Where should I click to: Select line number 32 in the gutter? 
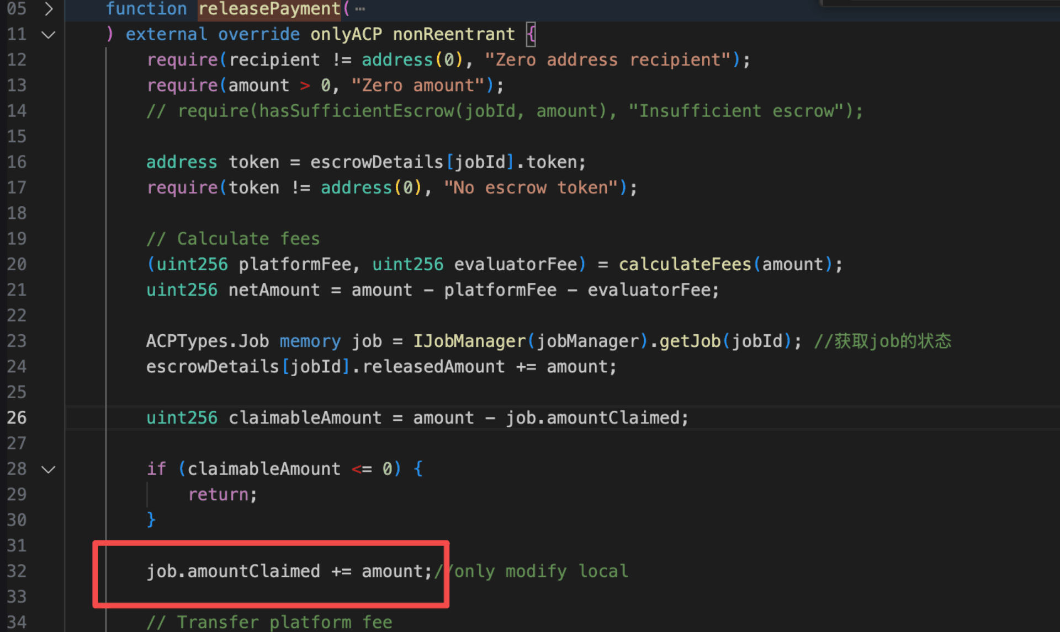(x=17, y=571)
